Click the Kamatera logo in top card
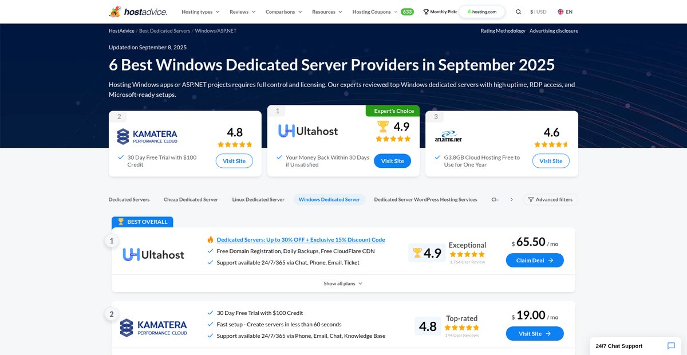The image size is (687, 355). [147, 136]
